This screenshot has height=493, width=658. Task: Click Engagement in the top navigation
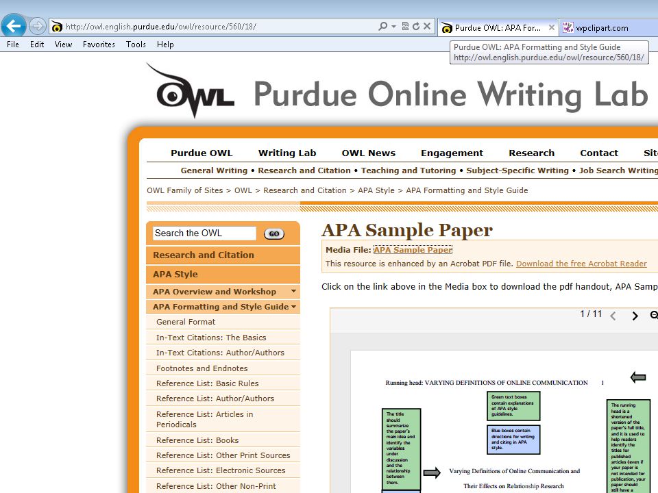pos(452,153)
